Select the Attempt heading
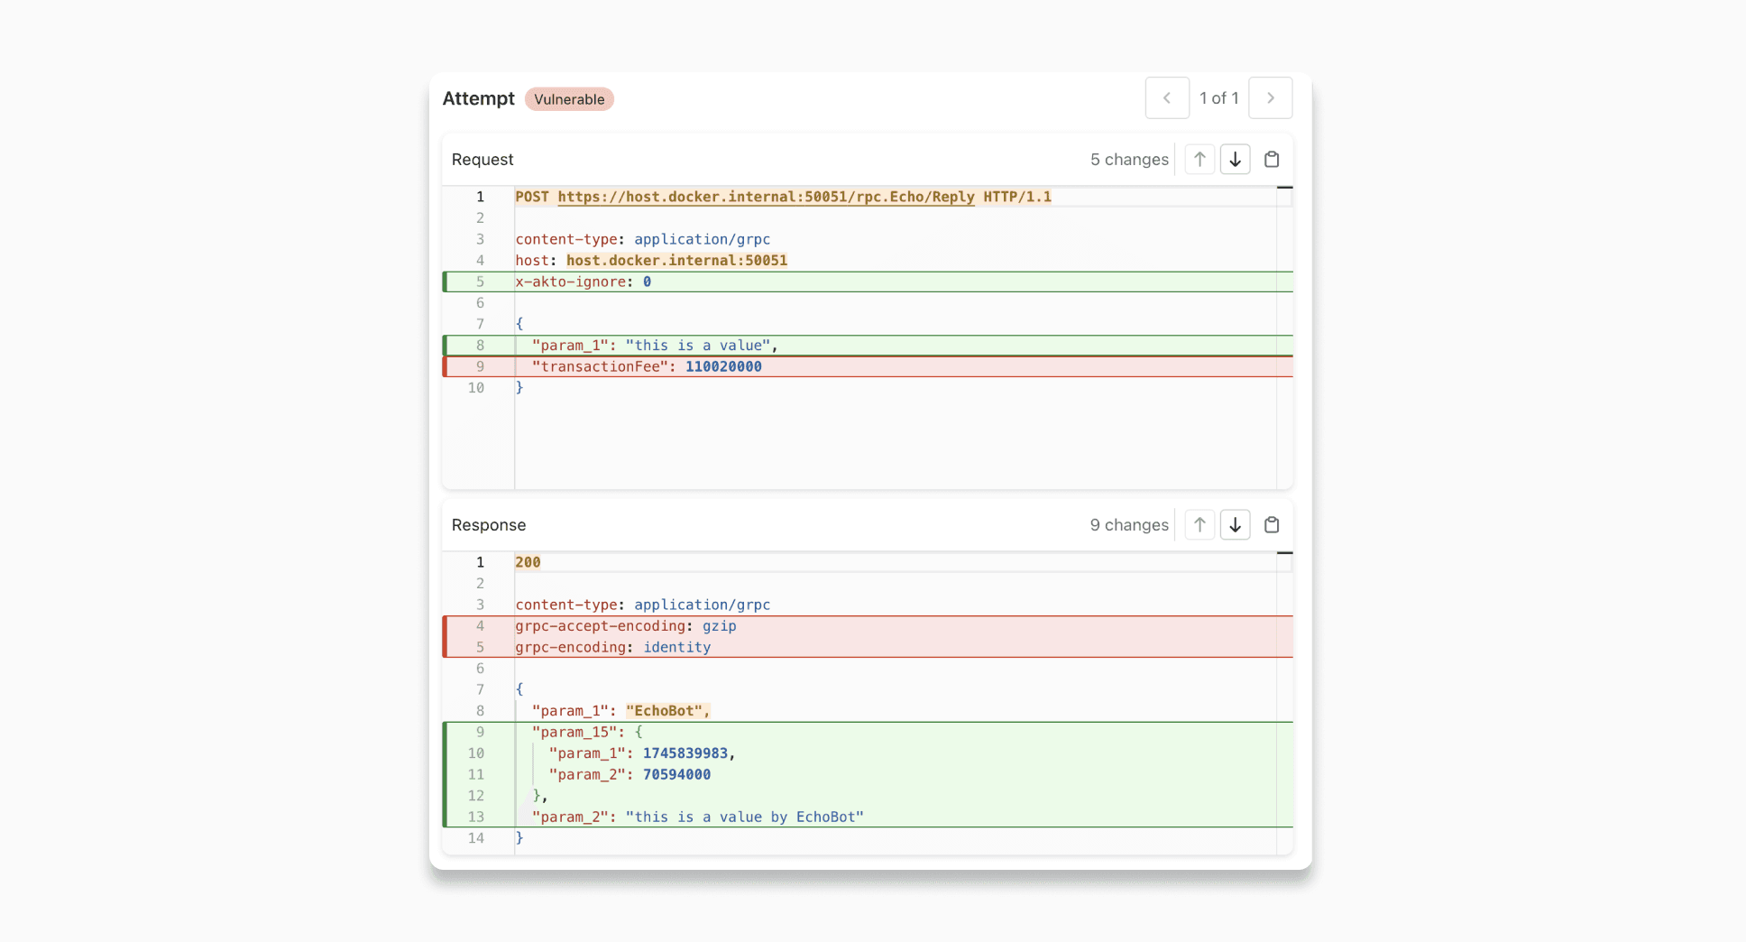 coord(478,98)
